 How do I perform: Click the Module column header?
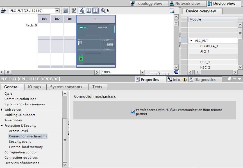[213, 19]
